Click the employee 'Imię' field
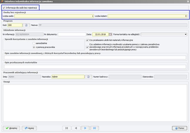The image size is (190, 133). coord(25,77)
